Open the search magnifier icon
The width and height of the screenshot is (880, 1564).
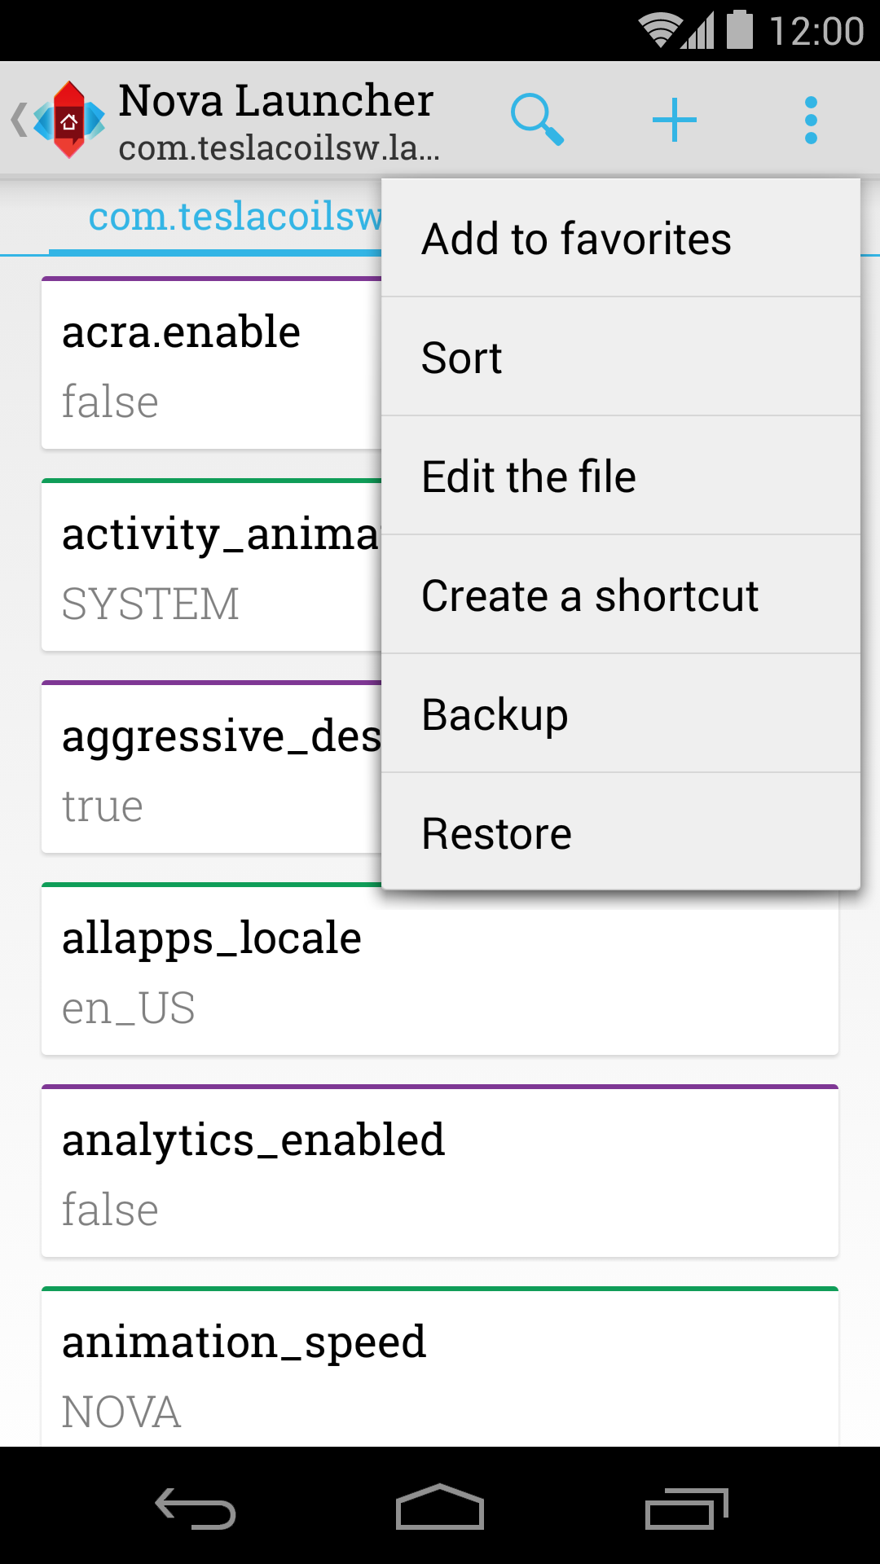coord(537,120)
